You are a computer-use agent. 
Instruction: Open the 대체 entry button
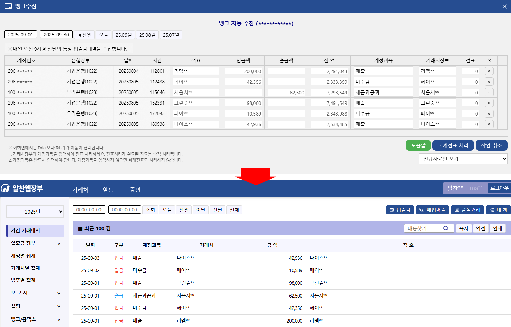[x=498, y=210]
